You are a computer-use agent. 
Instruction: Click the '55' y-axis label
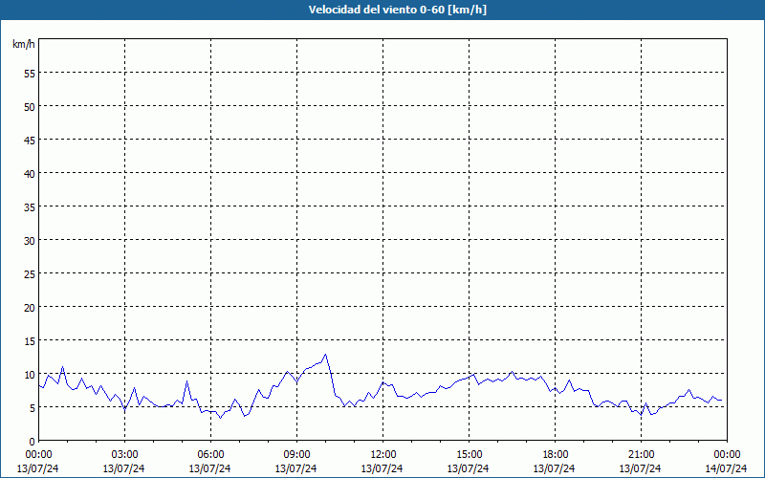(x=30, y=73)
